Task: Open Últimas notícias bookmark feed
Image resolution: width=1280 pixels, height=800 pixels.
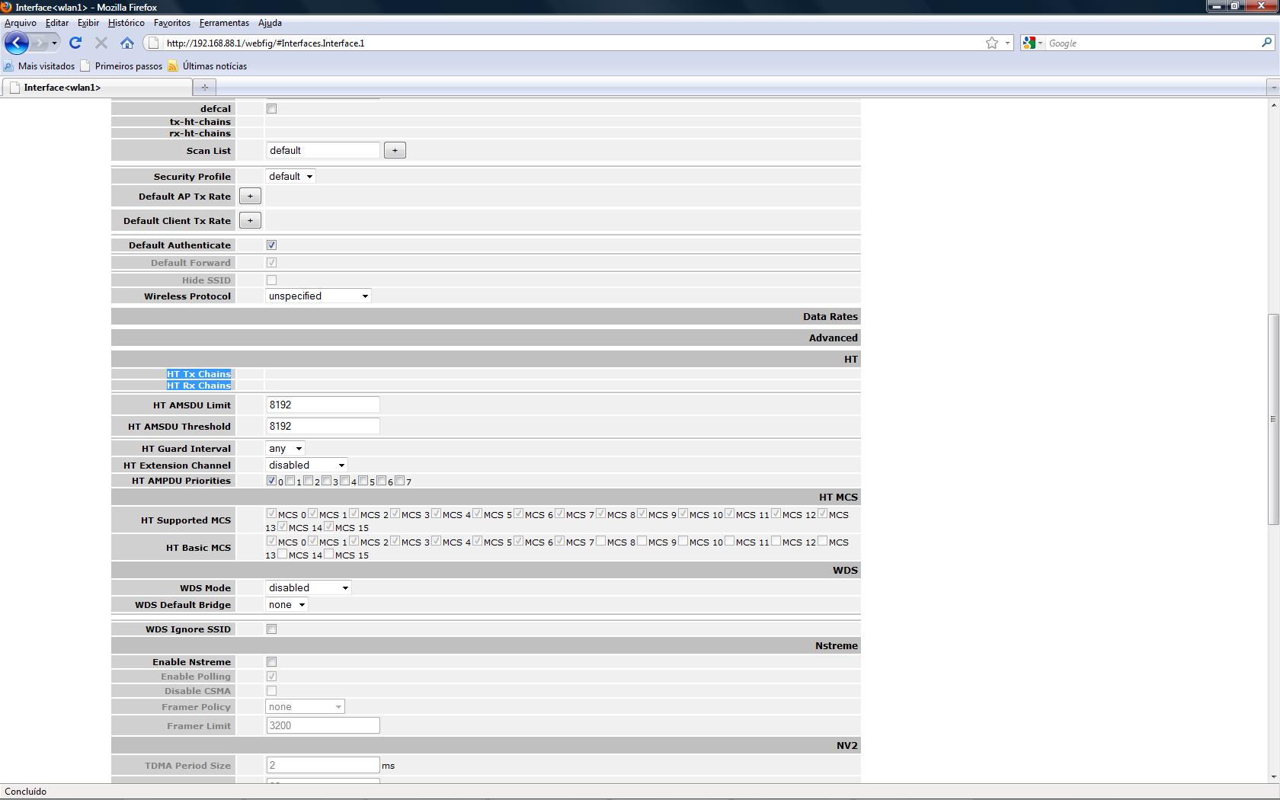Action: coord(207,66)
